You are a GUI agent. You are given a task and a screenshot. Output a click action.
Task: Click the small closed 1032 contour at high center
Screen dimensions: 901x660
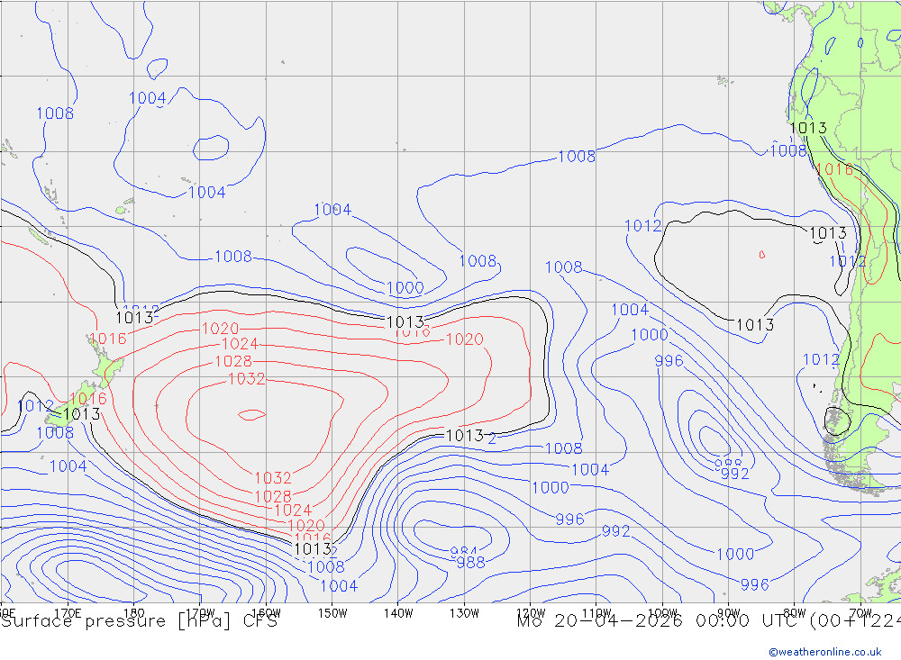click(x=251, y=415)
